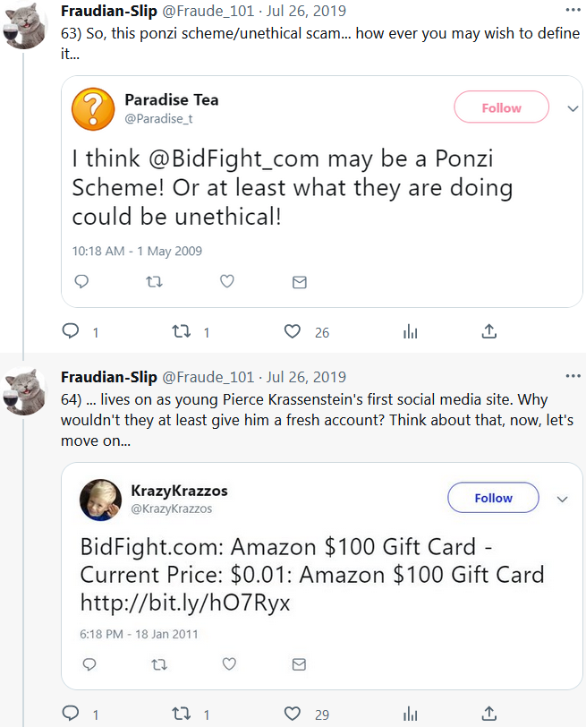View analytics for tweet 63
This screenshot has height=727, width=586.
click(x=411, y=332)
